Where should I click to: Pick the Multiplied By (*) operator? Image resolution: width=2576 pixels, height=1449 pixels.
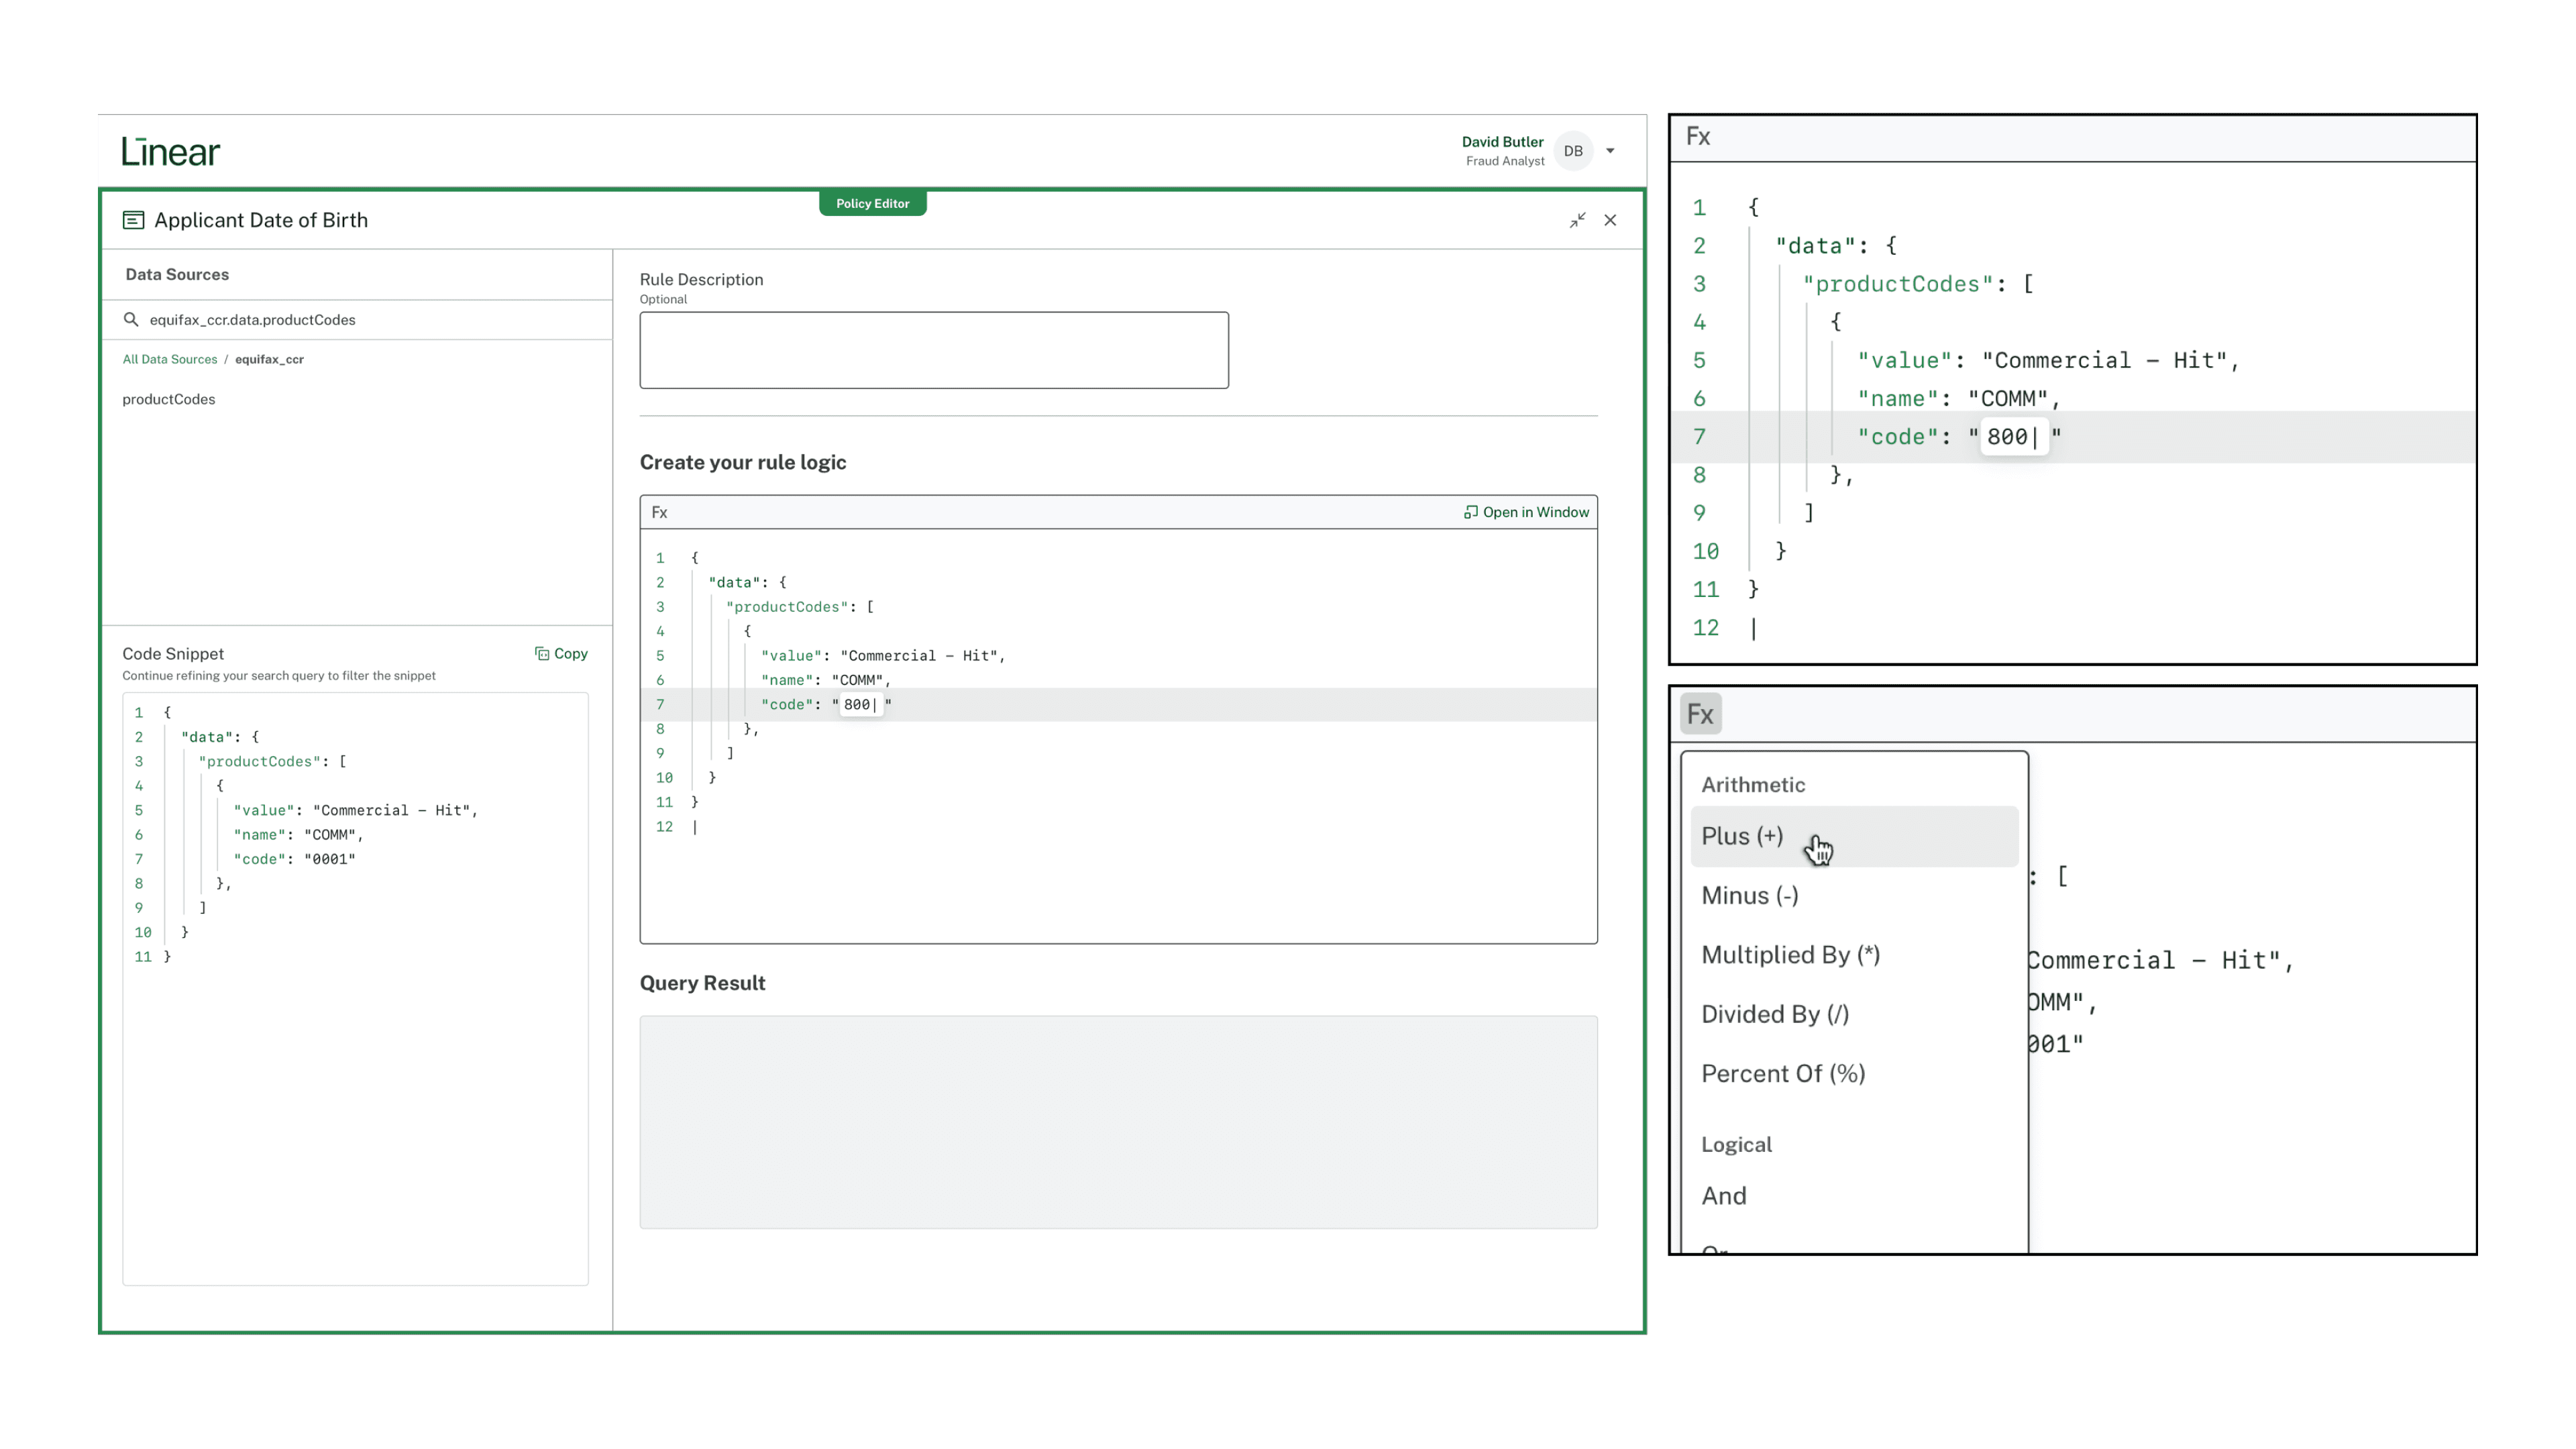tap(1790, 955)
